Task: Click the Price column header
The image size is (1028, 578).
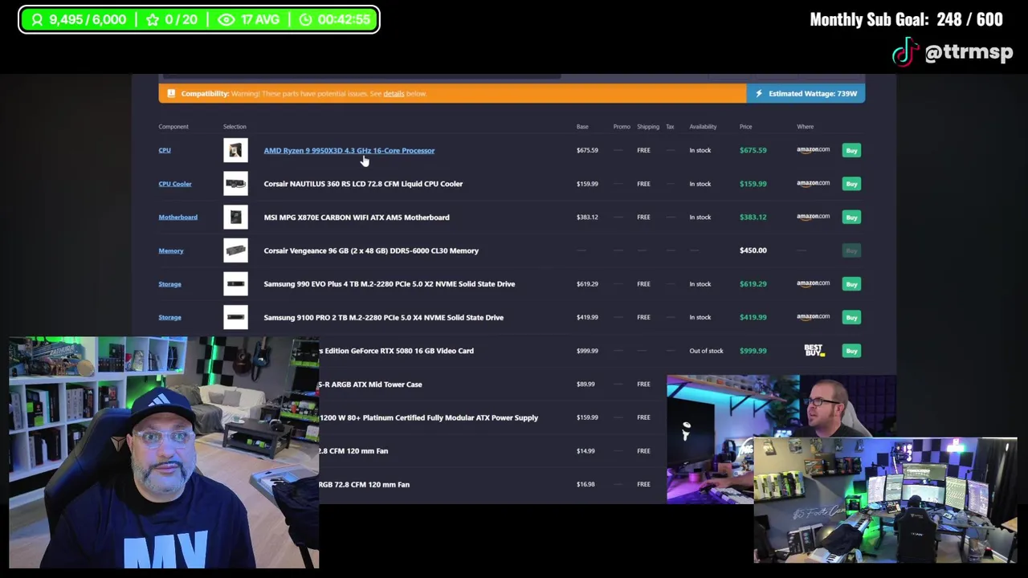Action: (746, 126)
